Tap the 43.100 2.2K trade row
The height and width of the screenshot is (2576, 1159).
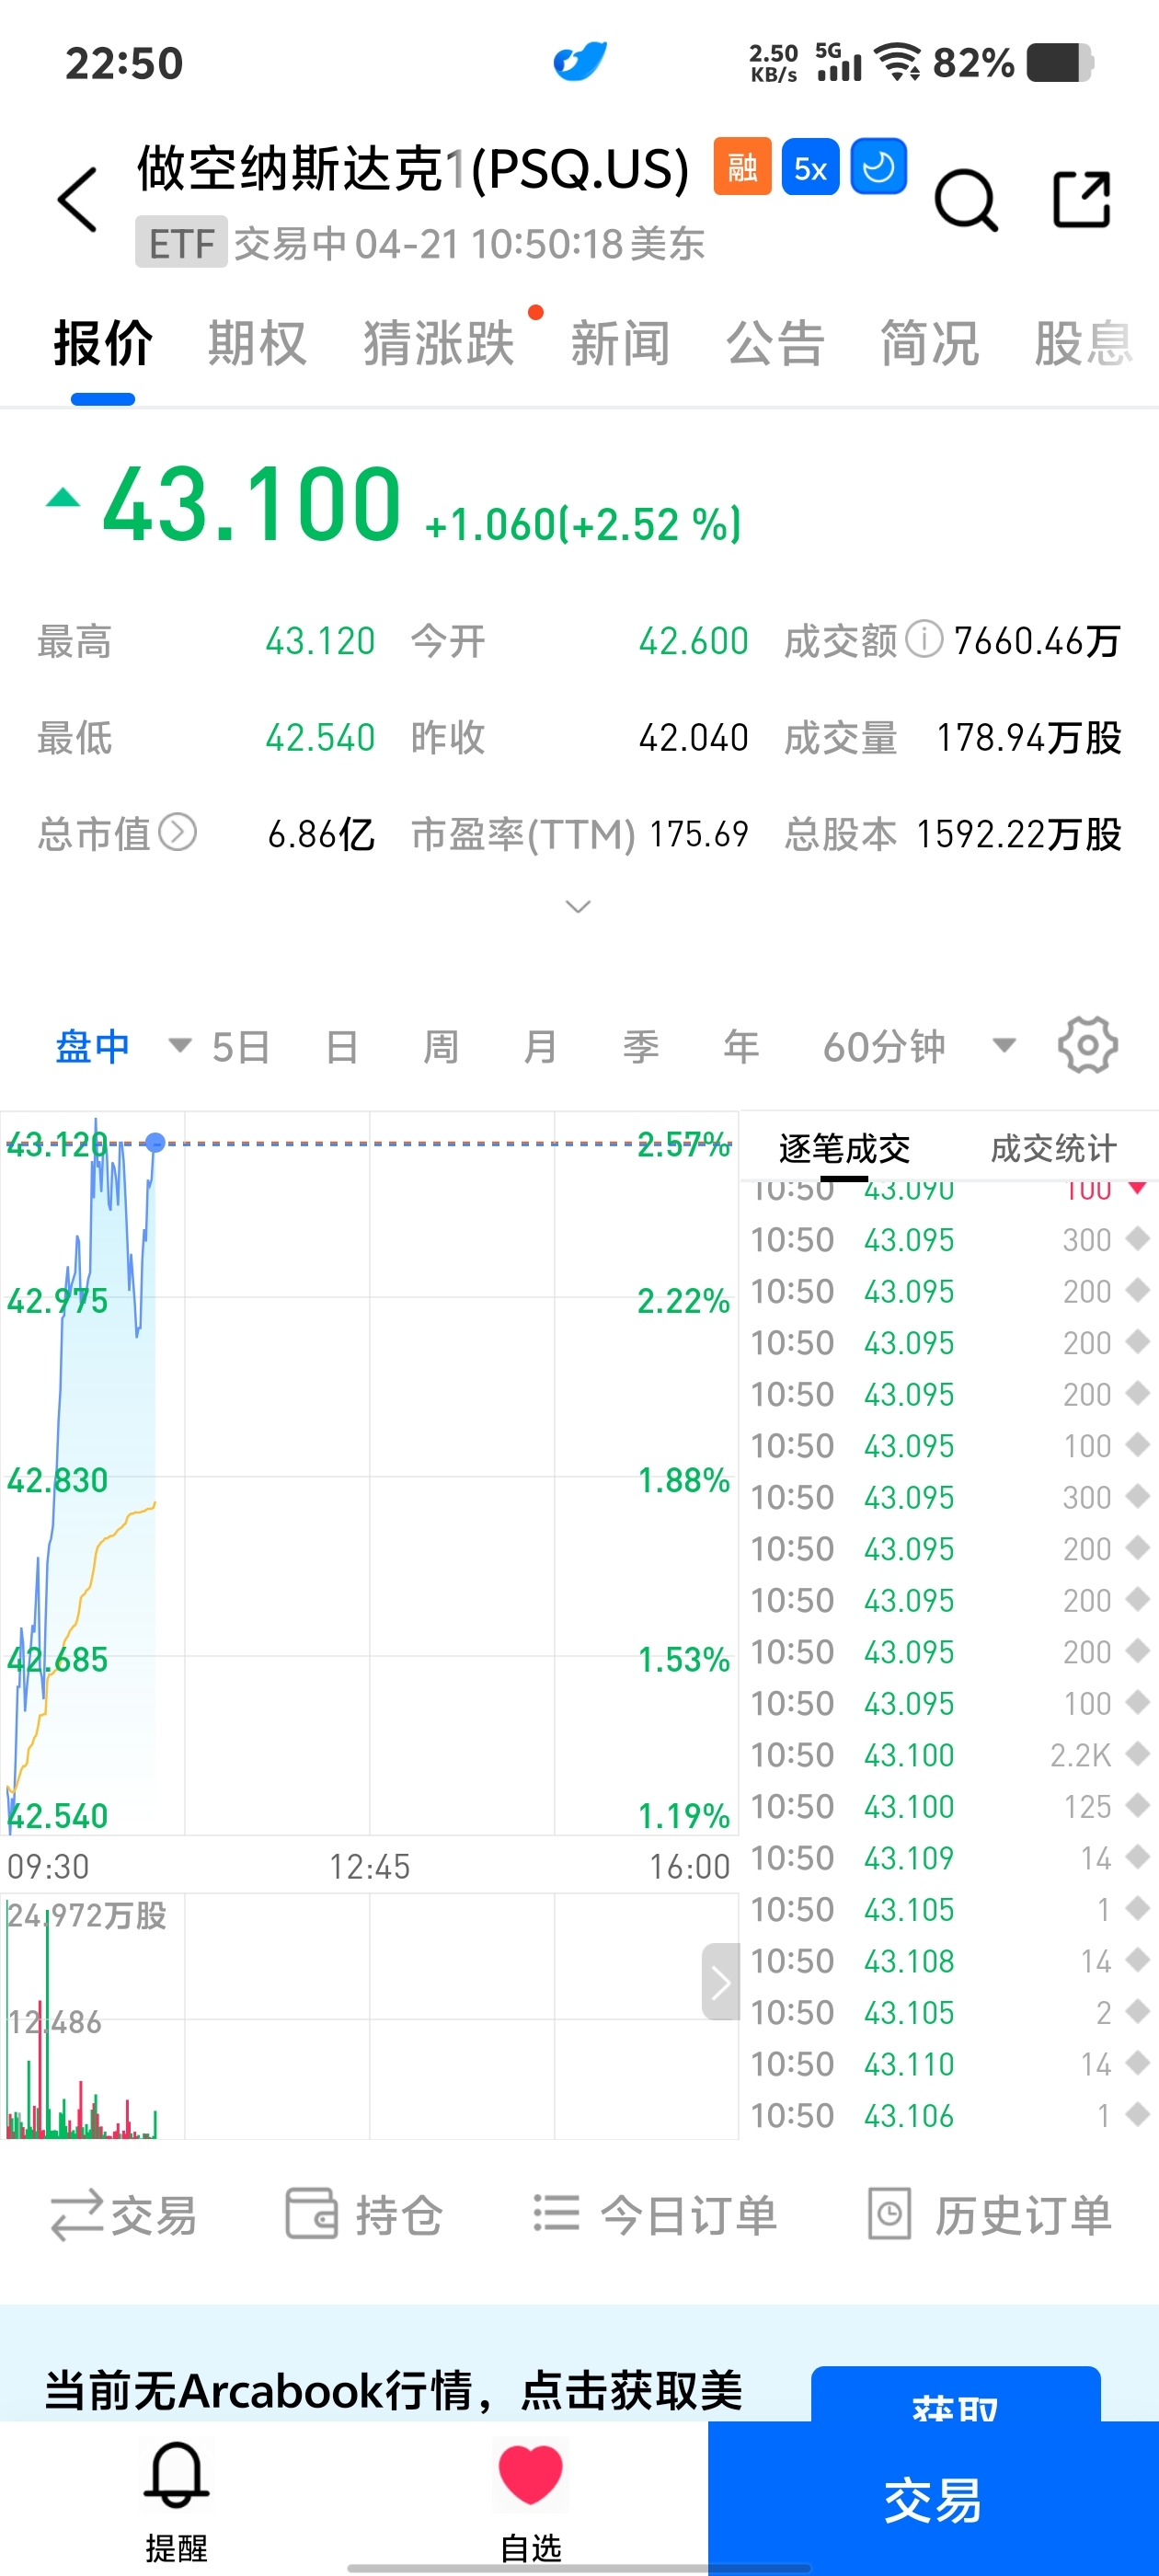(949, 1754)
